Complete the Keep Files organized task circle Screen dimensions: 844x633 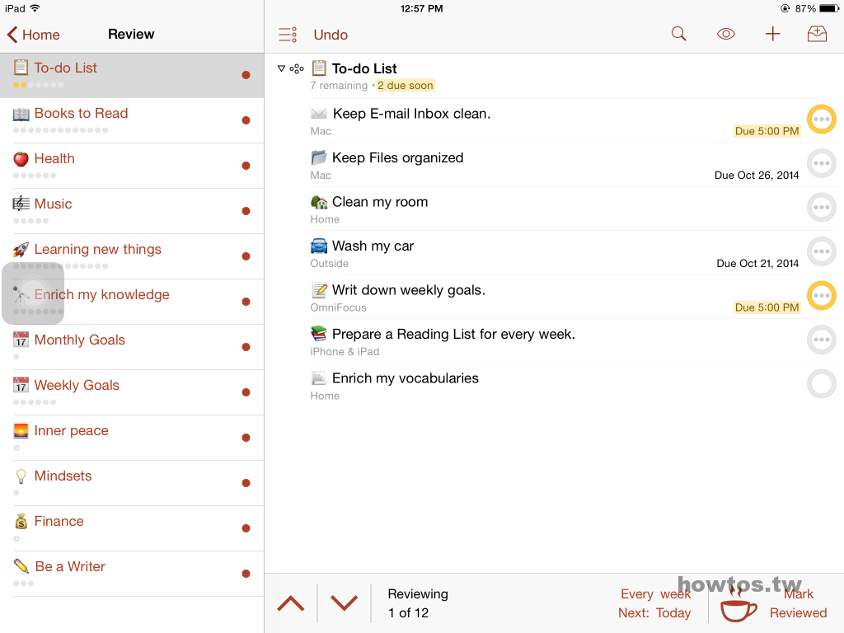(822, 163)
